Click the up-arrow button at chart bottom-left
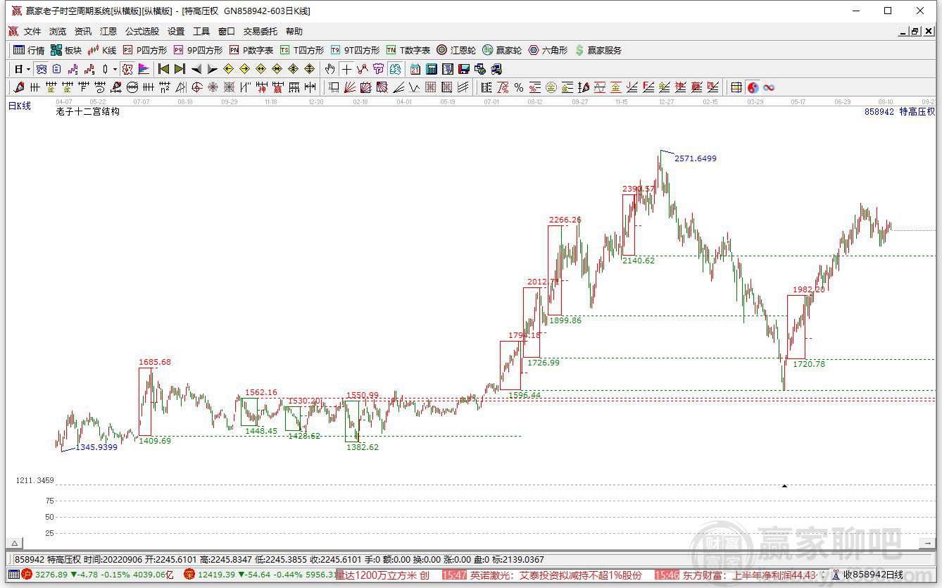Screen dimensions: 942x588 point(14,543)
